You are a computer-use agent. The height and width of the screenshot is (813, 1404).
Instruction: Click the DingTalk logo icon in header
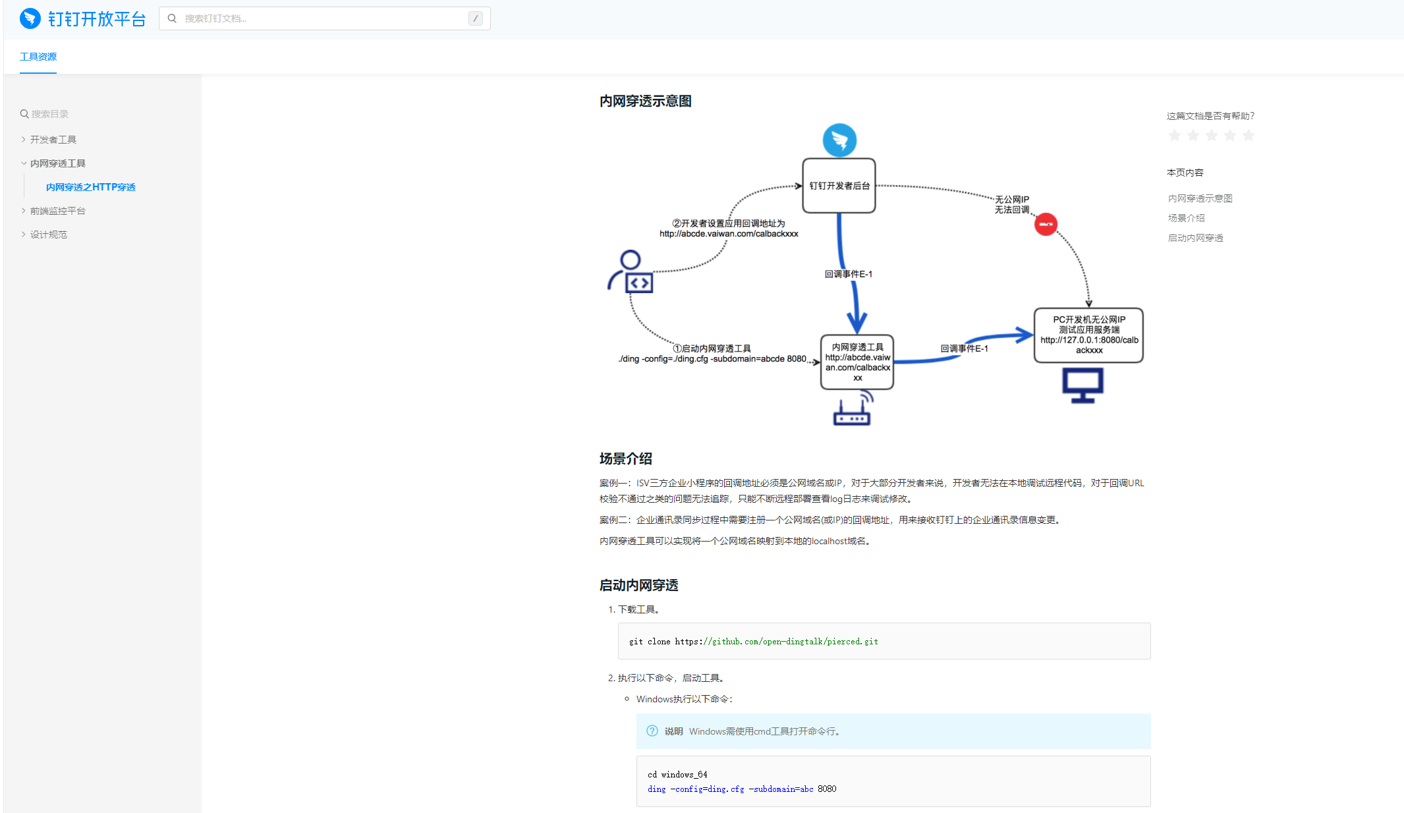point(30,18)
